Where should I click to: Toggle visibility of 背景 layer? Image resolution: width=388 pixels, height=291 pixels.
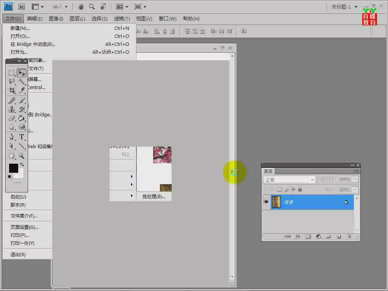(x=266, y=202)
